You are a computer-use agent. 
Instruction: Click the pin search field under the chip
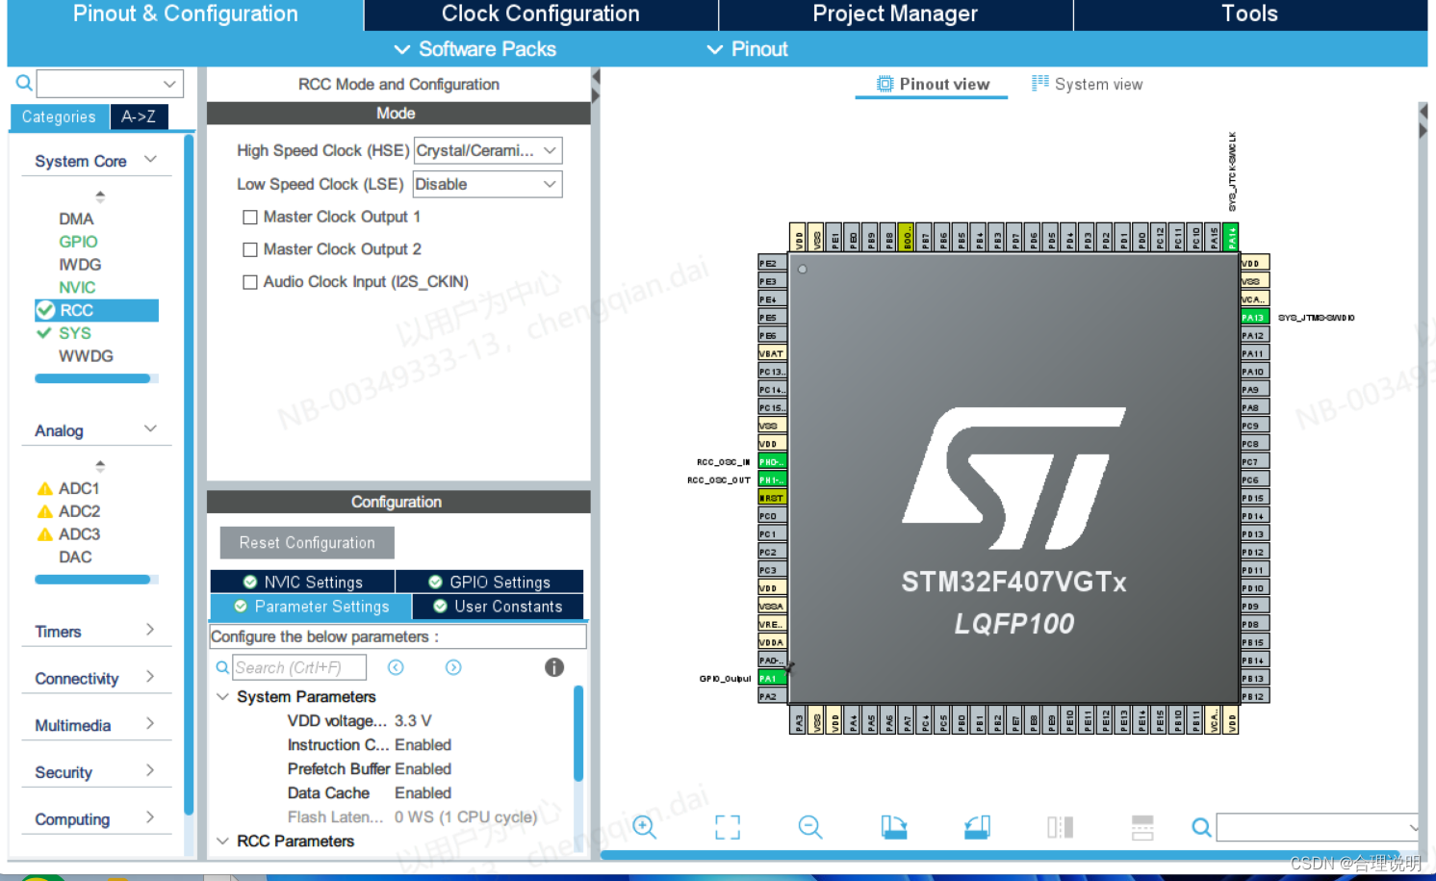tap(1318, 827)
